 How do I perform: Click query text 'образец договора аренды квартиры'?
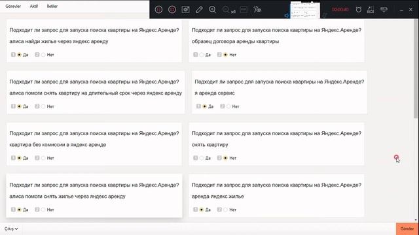coord(235,41)
